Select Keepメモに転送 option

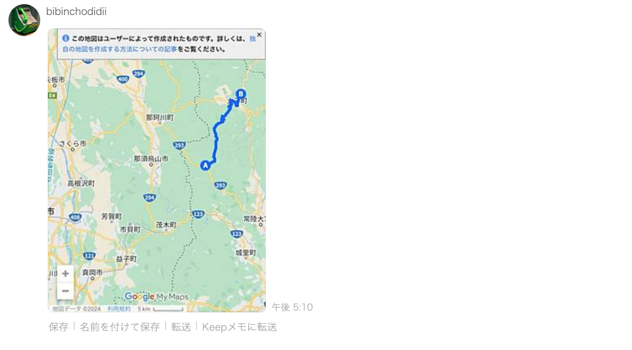tap(240, 327)
